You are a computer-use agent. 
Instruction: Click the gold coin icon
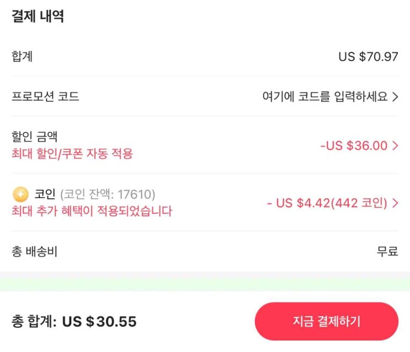coord(19,194)
